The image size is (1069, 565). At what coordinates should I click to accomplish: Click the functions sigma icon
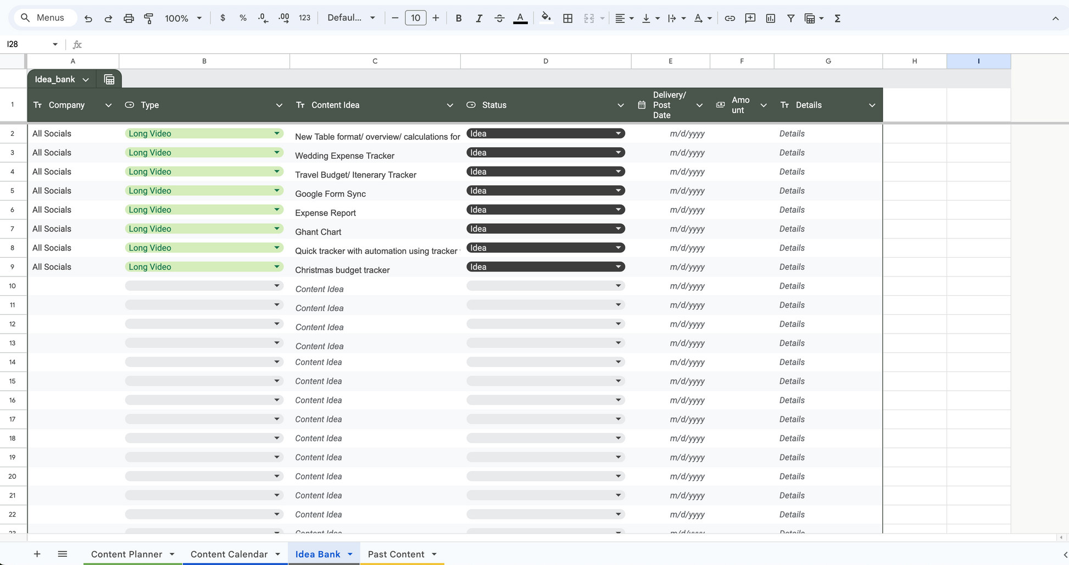[837, 18]
